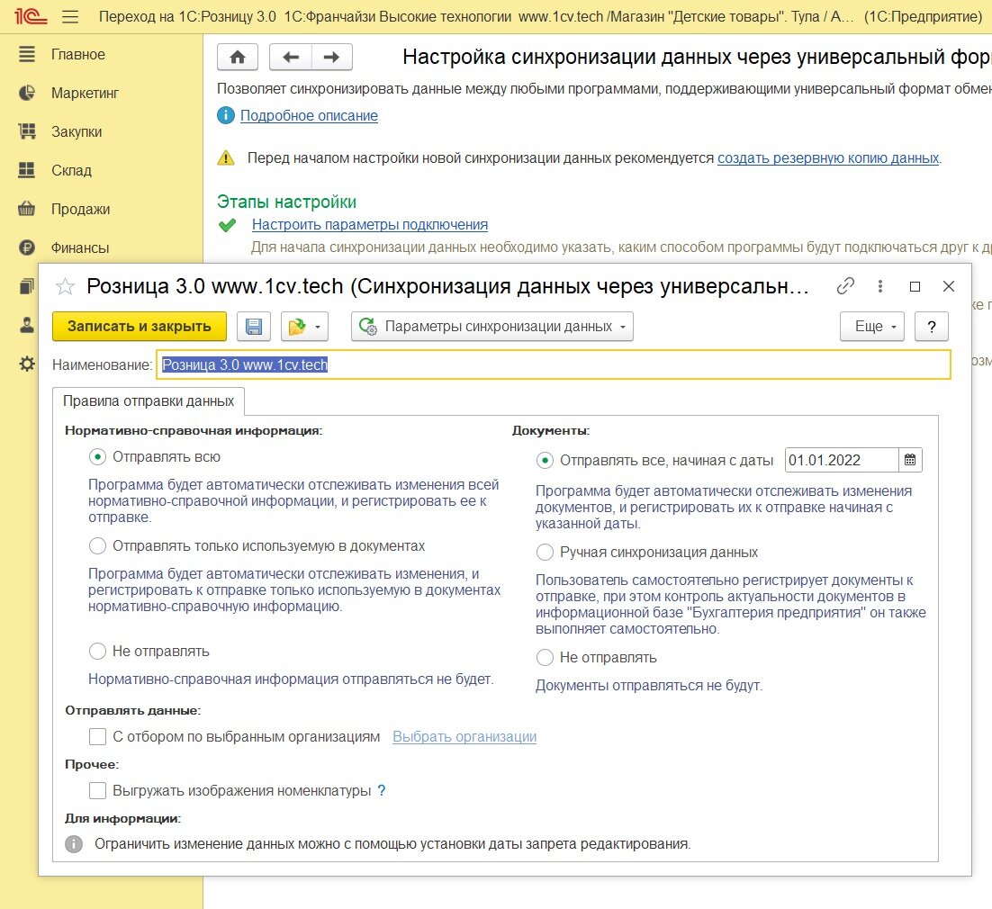
Task: Switch to Правила отправки данных tab
Action: click(x=149, y=401)
